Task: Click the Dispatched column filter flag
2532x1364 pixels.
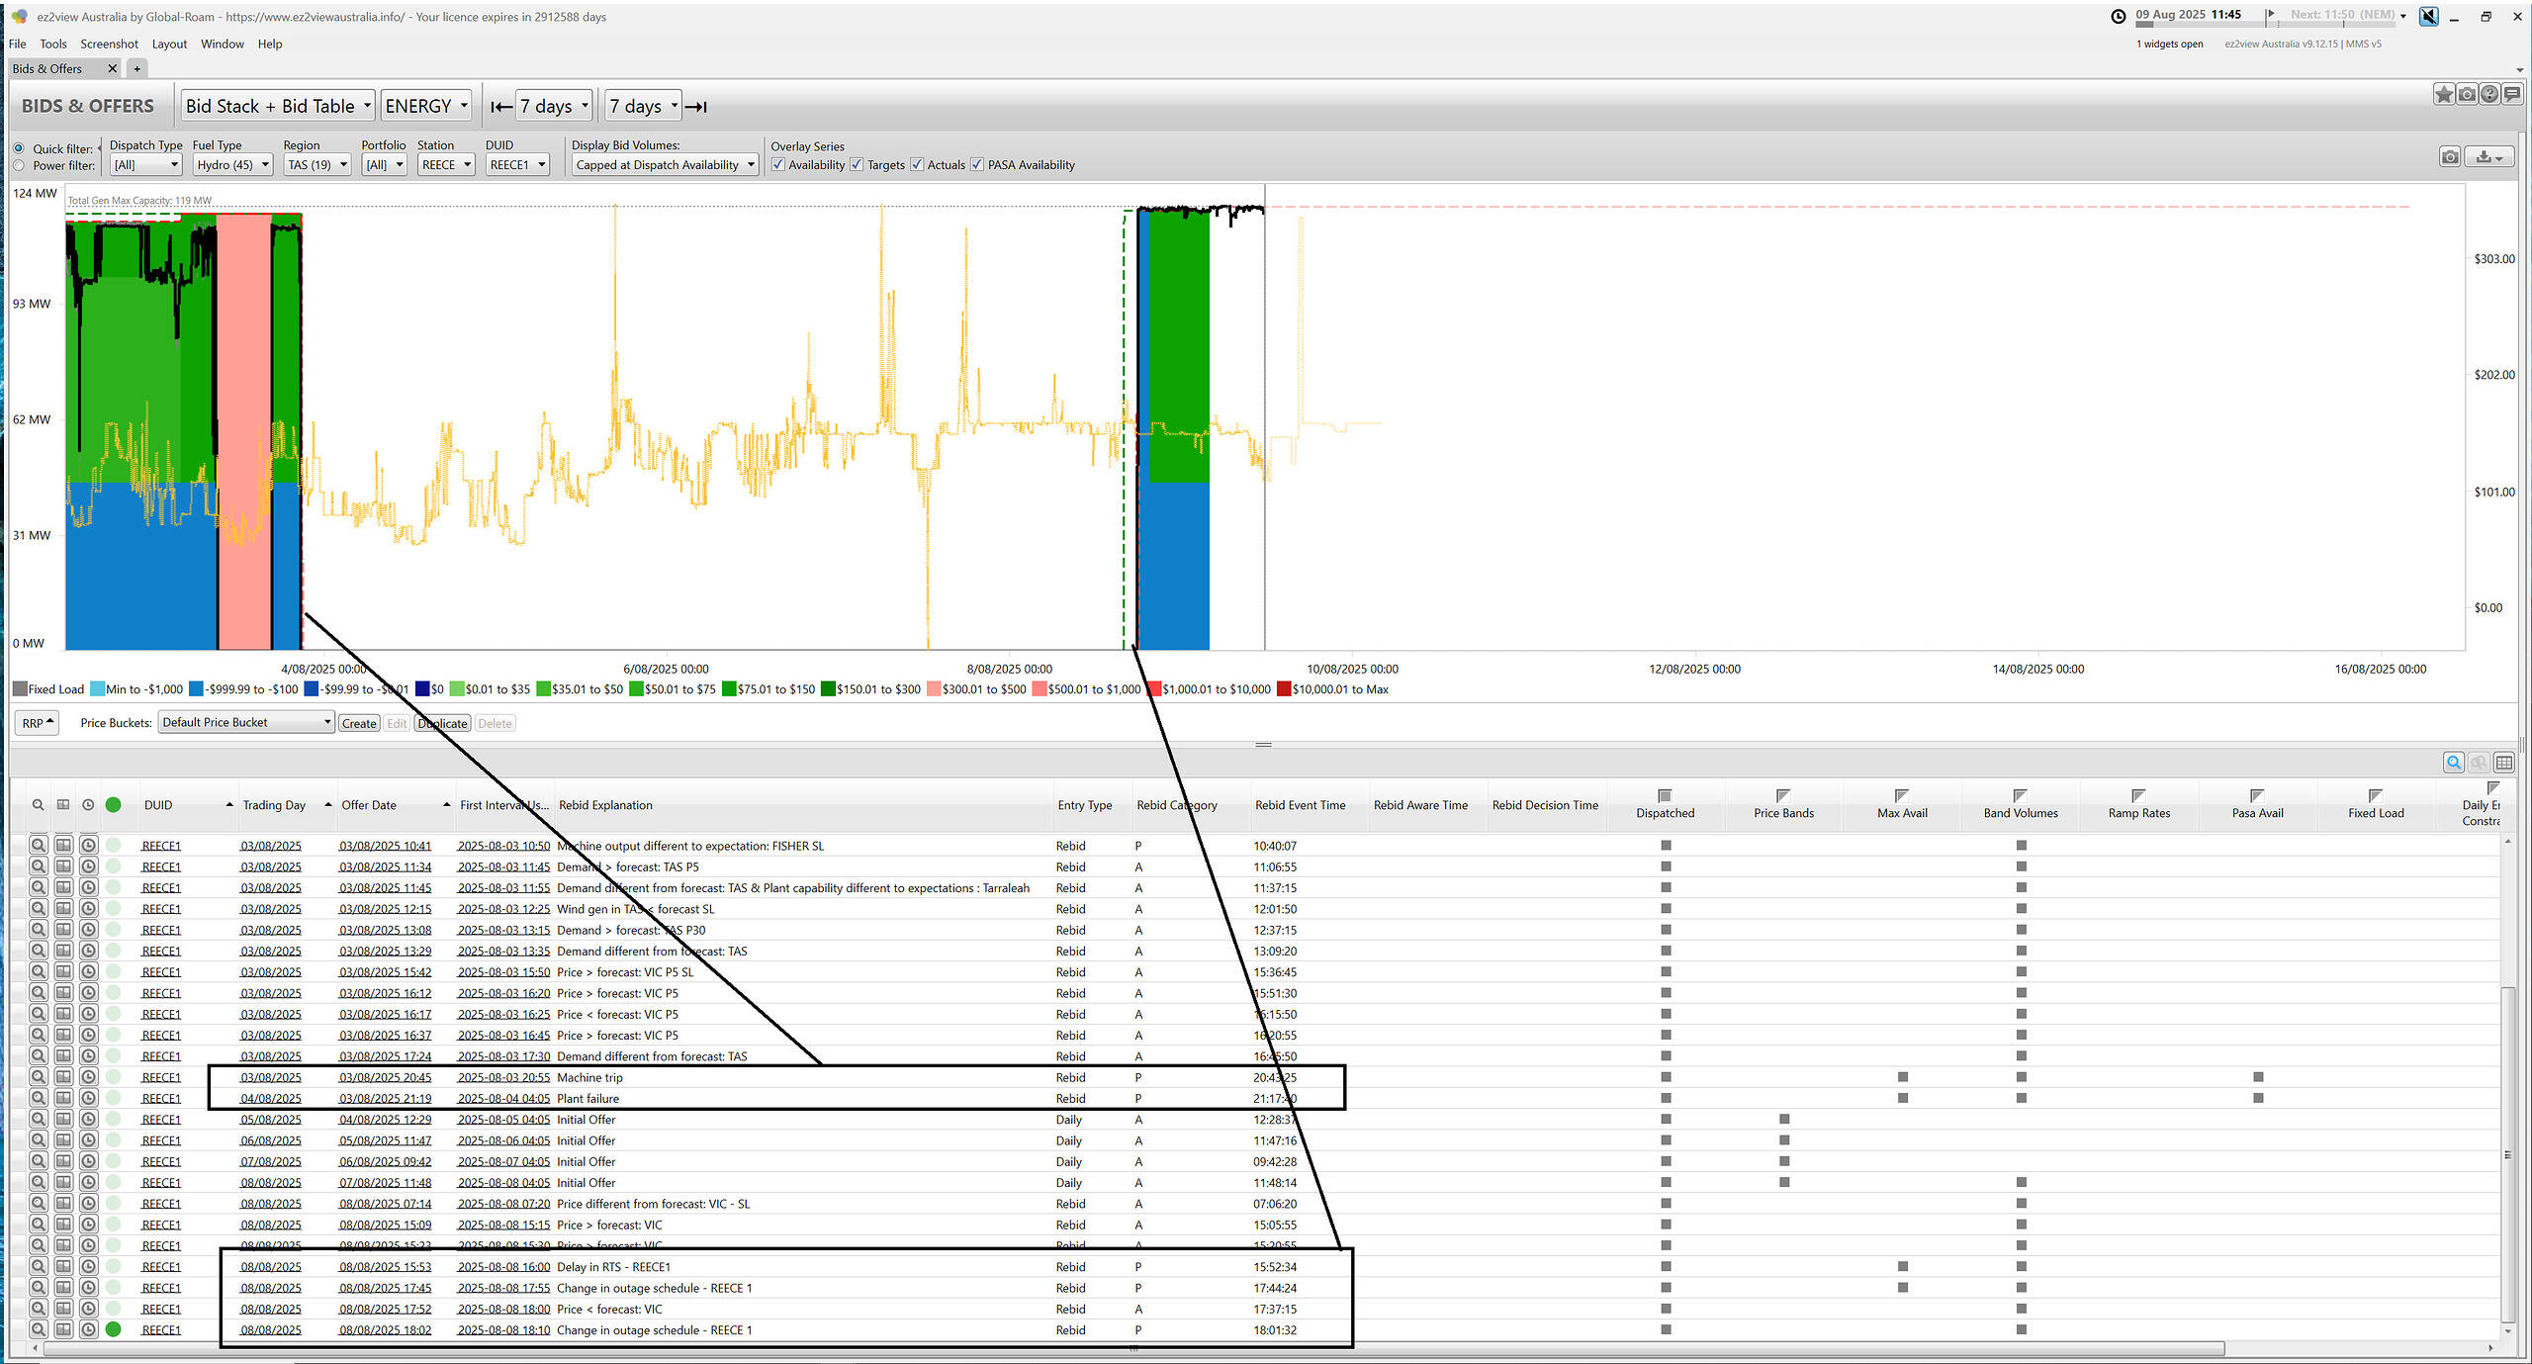Action: point(1665,795)
